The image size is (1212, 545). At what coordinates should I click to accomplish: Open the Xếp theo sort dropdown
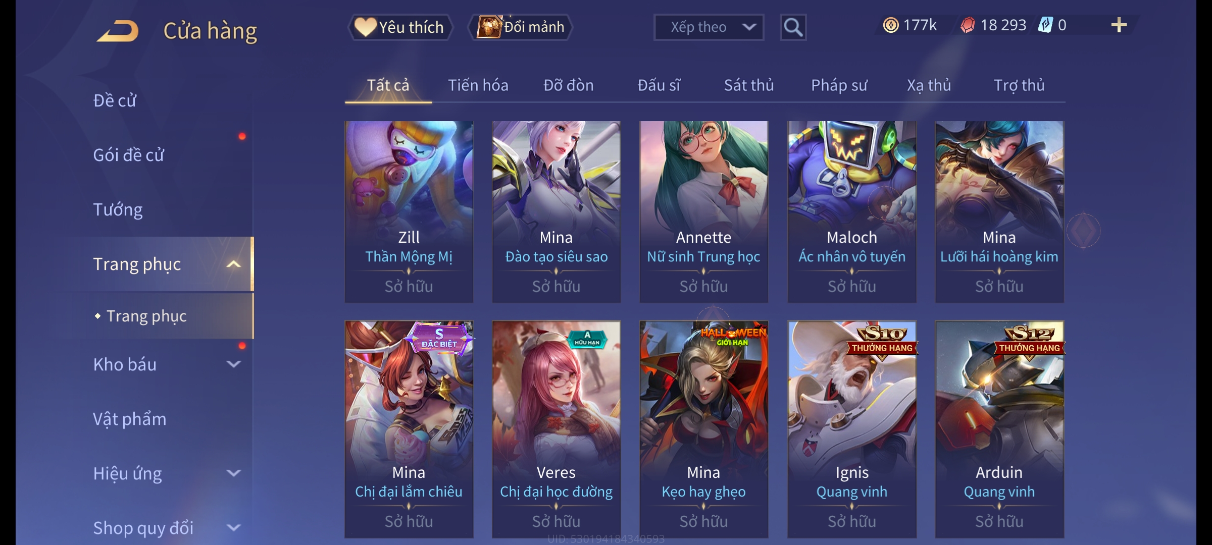[x=709, y=27]
